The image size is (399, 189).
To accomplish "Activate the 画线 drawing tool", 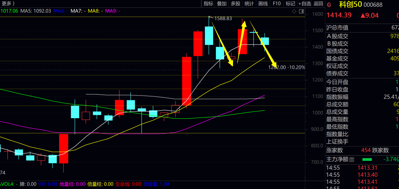I will (x=263, y=3).
